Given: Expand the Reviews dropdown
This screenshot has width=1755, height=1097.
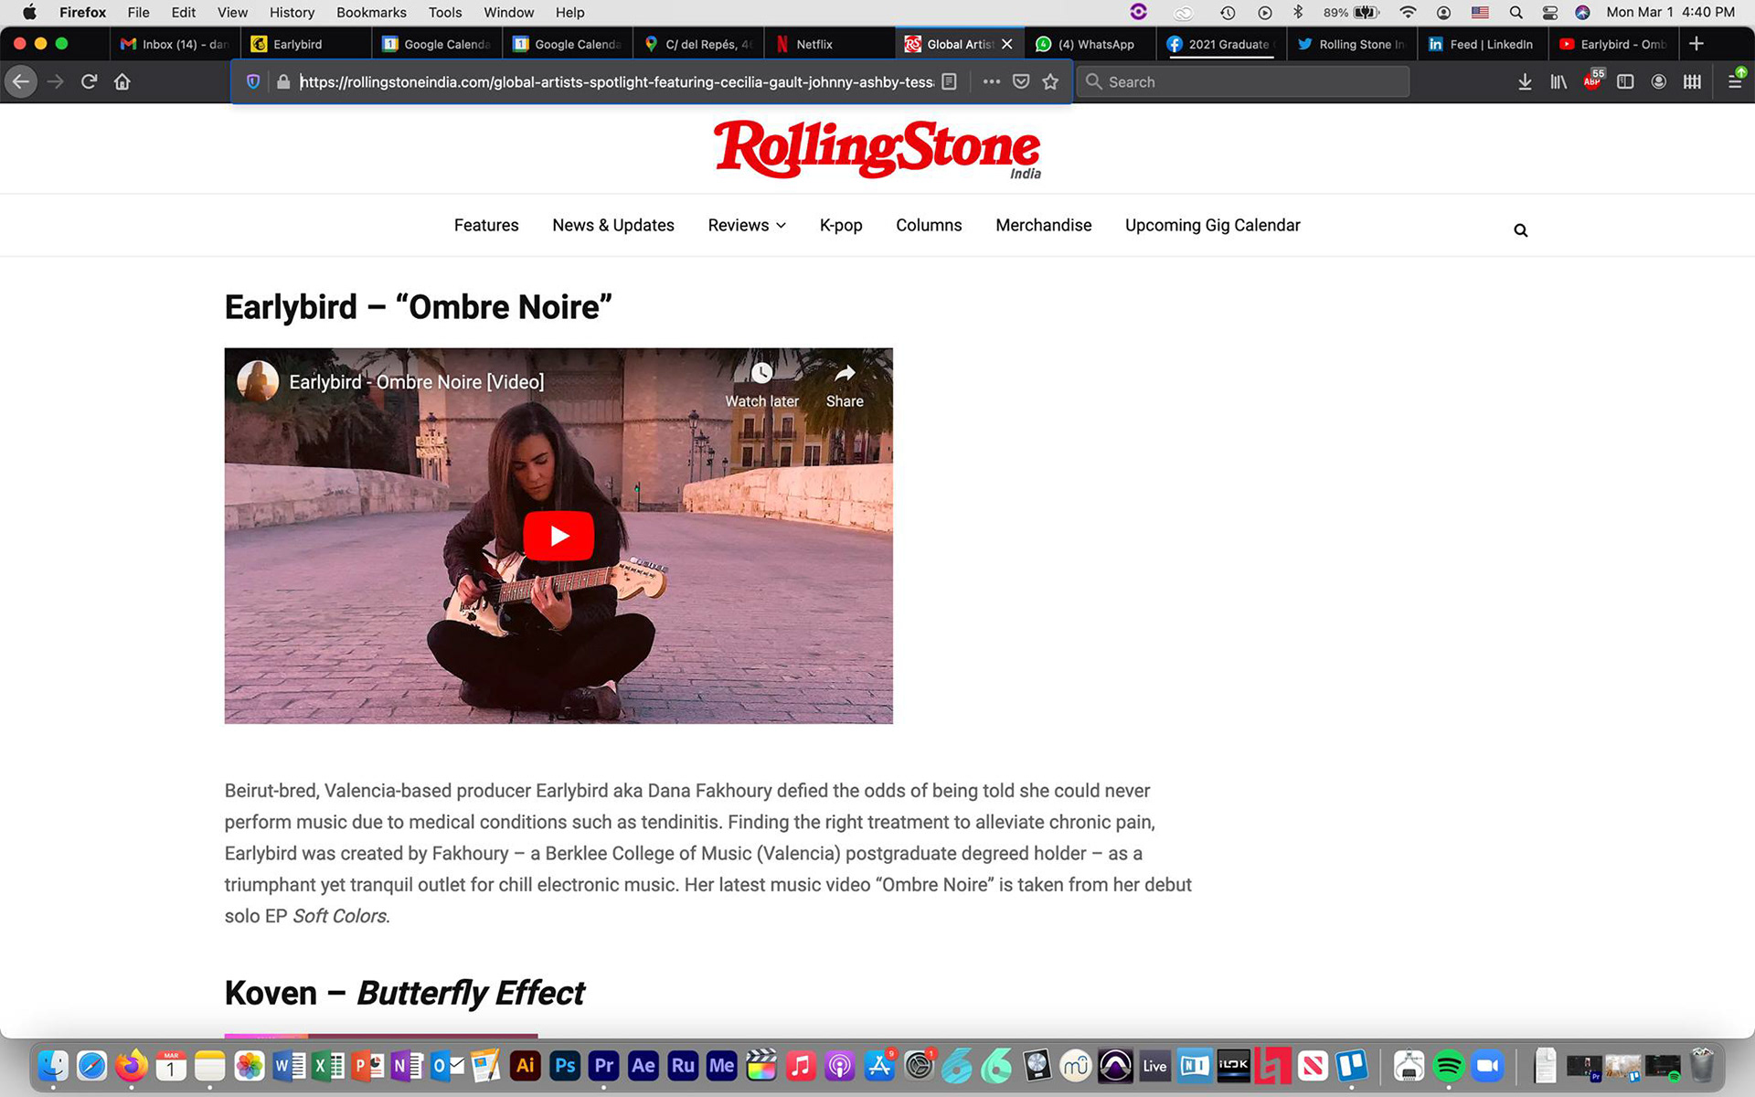Looking at the screenshot, I should (747, 225).
